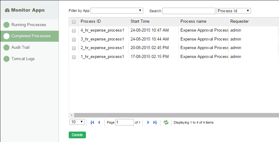Go to previous page arrow
The image size is (279, 142).
coord(99,122)
